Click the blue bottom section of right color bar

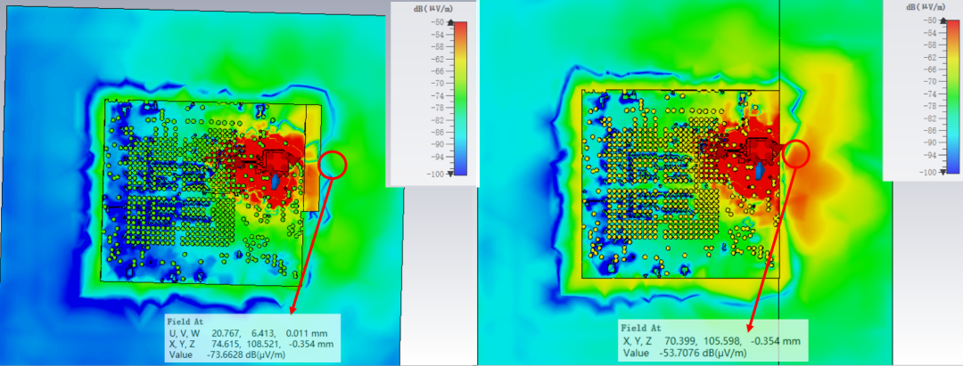(x=952, y=160)
